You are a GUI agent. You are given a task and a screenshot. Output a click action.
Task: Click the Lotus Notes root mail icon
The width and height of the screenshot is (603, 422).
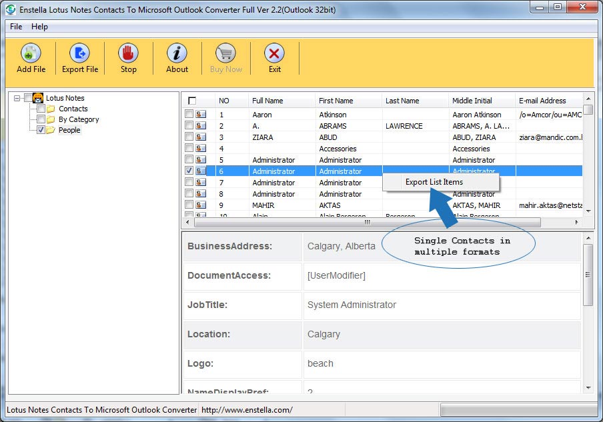tap(38, 98)
